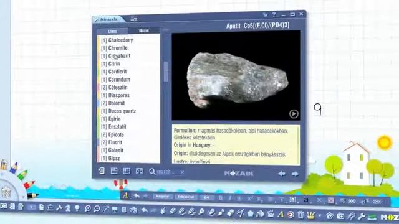Open the chess knight games icon
Viewport: 399px width, 224px height.
click(68, 208)
